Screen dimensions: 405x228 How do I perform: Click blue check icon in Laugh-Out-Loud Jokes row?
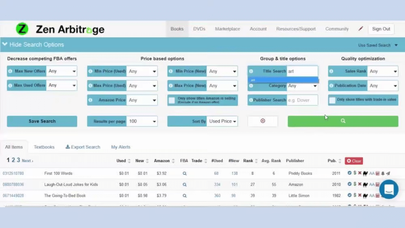[x=349, y=184]
